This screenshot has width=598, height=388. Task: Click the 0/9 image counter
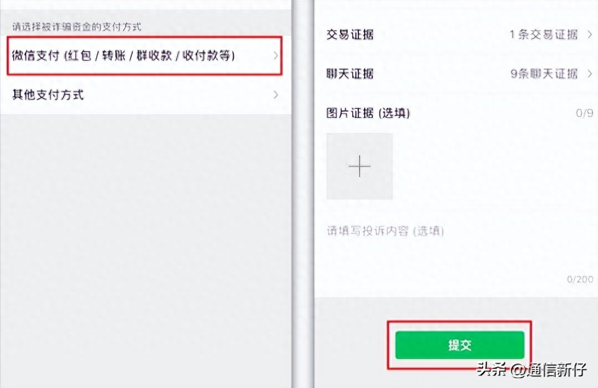coord(584,113)
